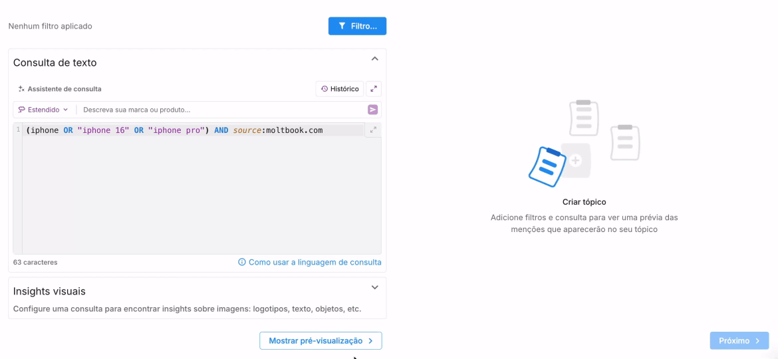Click the Criar tópico label
Screen dimensions: 778x359
584,202
